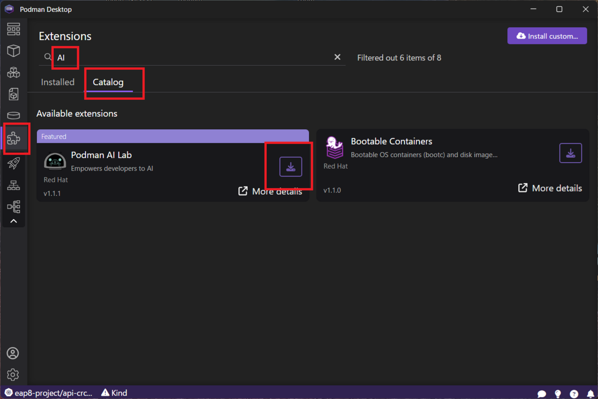Open More details for Bootable Containers
The height and width of the screenshot is (399, 598).
(x=550, y=188)
